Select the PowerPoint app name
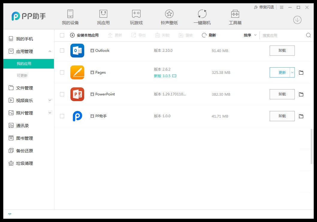 tap(105, 94)
